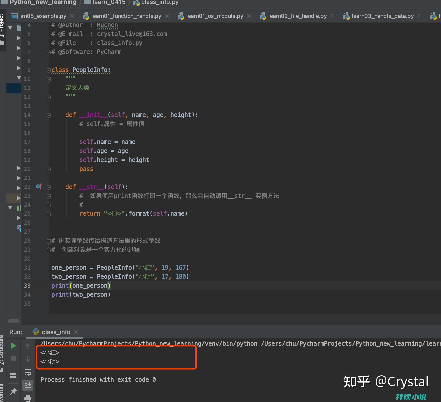
Task: Toggle soft-wrap in the Run console
Action: 28,372
